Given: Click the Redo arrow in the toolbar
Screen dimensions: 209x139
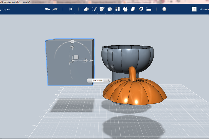Looking at the screenshot, I should click(55, 9).
